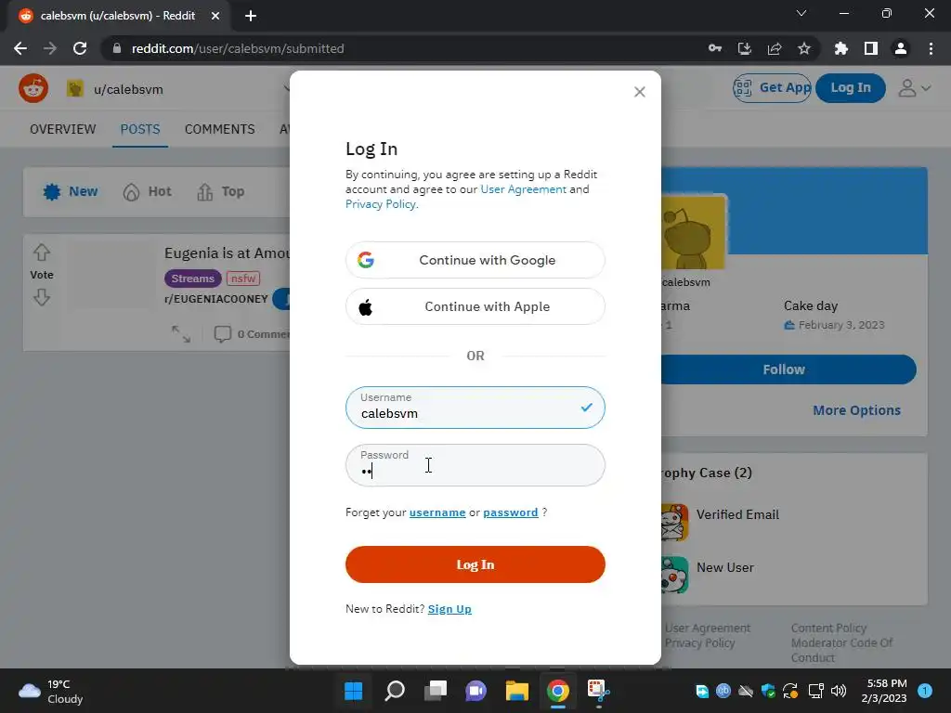
Task: Expand More Options on profile
Action: (856, 410)
